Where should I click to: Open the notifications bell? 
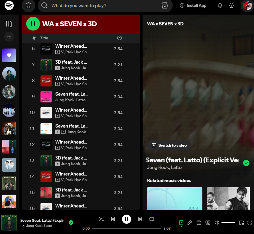pyautogui.click(x=220, y=5)
